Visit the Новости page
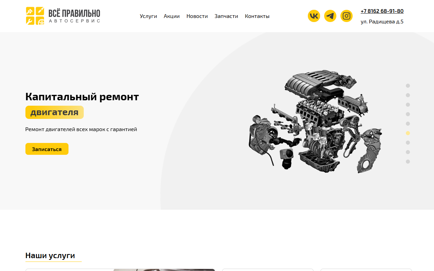Viewport: 434px width, 271px height. (x=197, y=16)
